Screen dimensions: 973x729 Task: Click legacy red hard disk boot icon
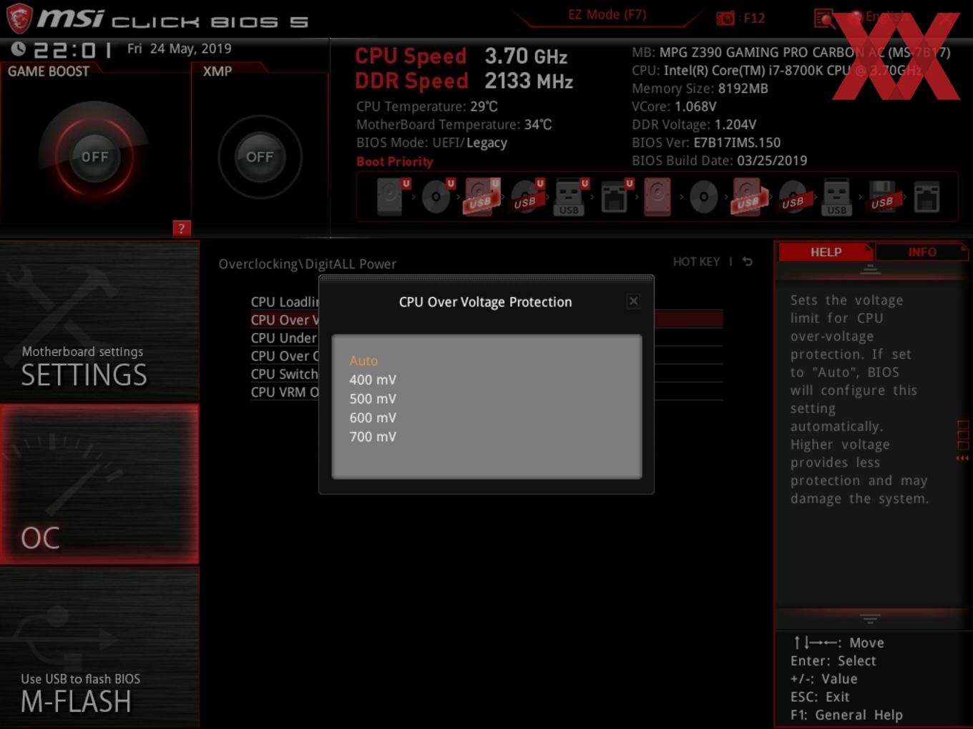click(657, 197)
